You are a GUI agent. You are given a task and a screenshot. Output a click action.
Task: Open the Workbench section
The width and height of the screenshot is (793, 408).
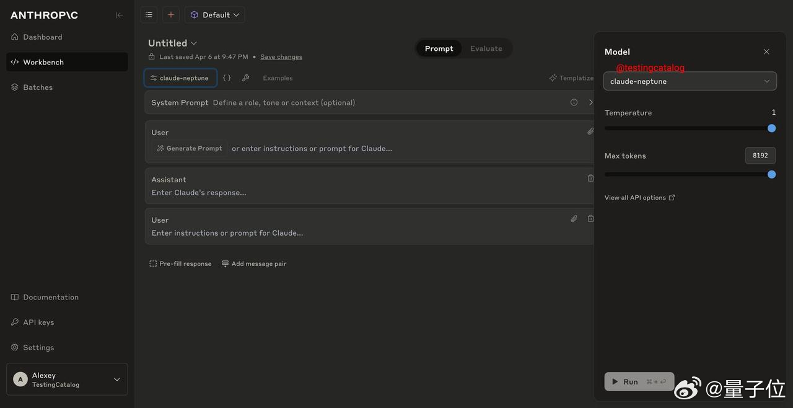(67, 62)
